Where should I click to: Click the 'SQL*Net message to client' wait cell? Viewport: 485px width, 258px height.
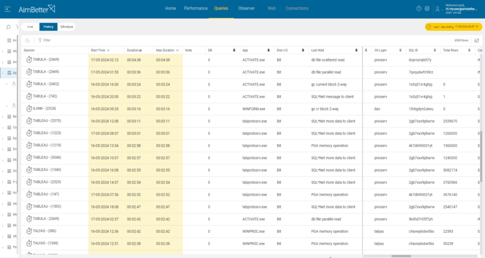(x=332, y=97)
